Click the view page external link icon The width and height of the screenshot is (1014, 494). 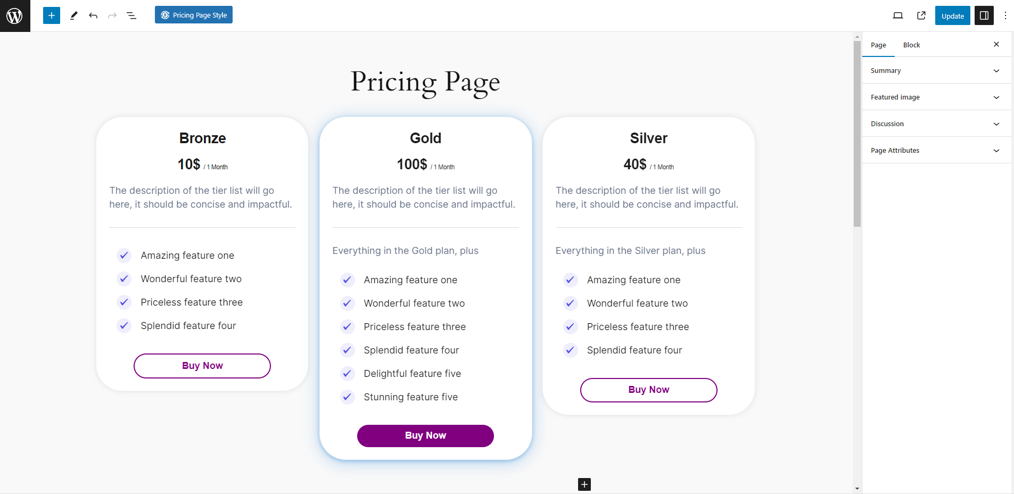point(921,15)
